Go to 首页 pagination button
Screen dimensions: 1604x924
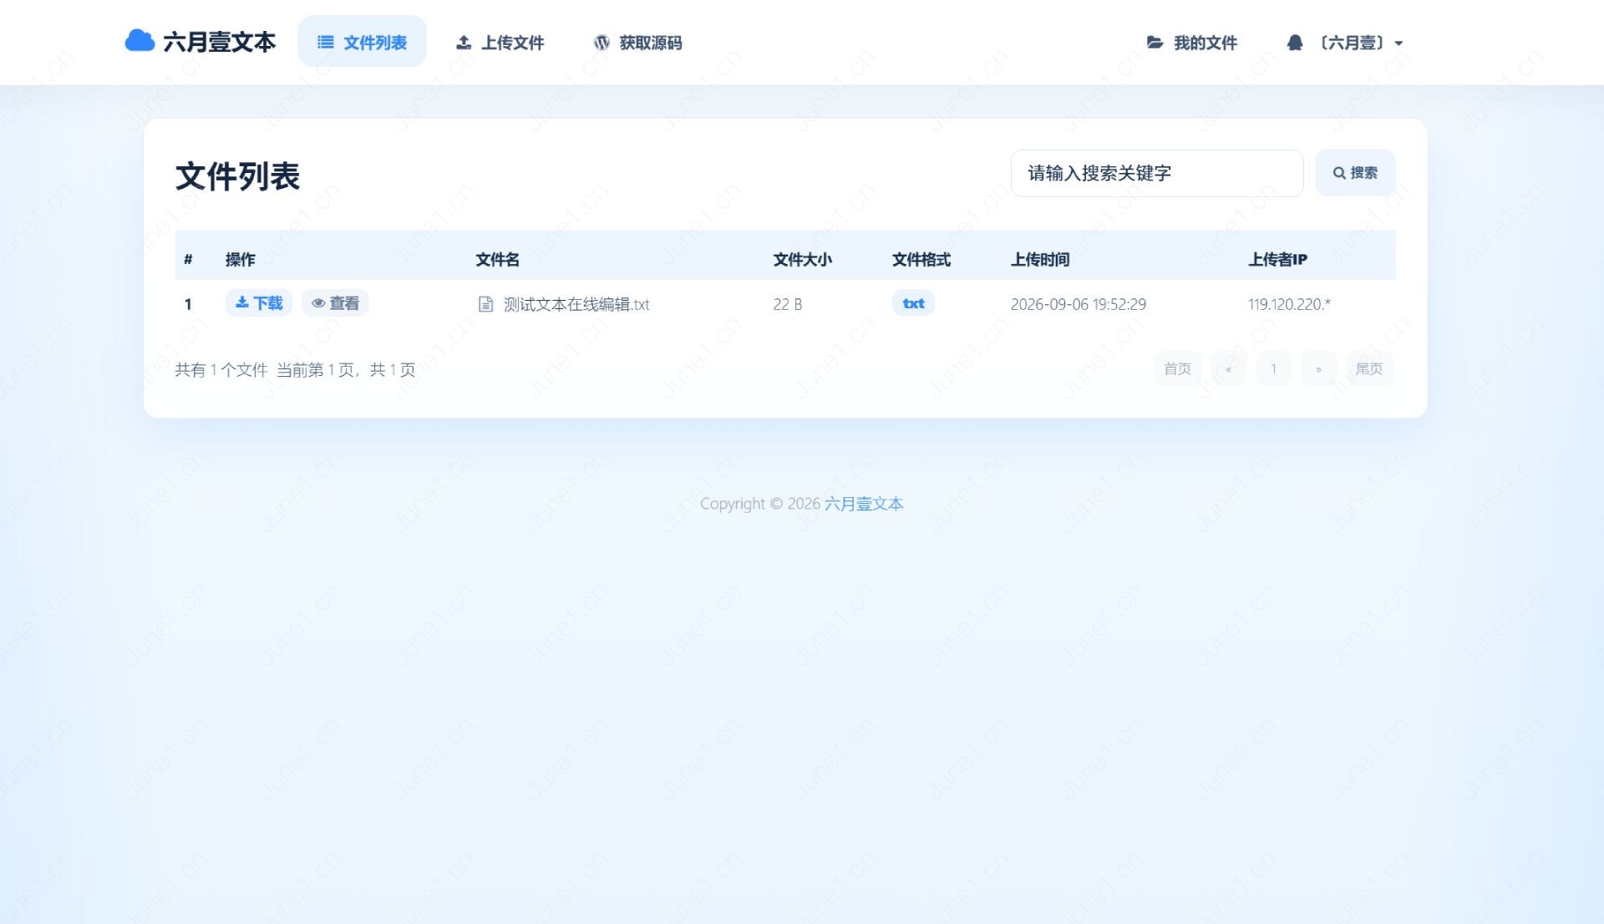[1177, 369]
